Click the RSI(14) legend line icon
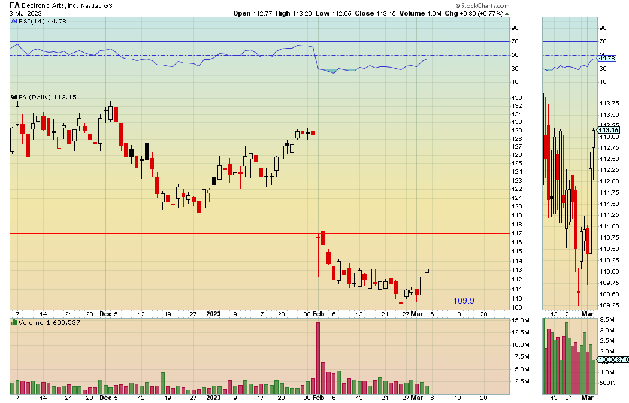The width and height of the screenshot is (629, 403). pyautogui.click(x=14, y=21)
